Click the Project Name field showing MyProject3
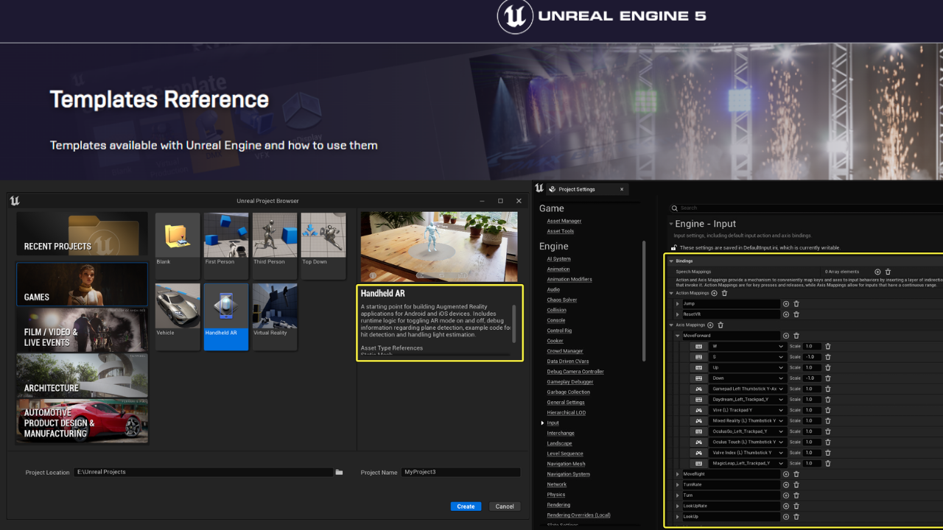This screenshot has width=943, height=530. pyautogui.click(x=460, y=472)
